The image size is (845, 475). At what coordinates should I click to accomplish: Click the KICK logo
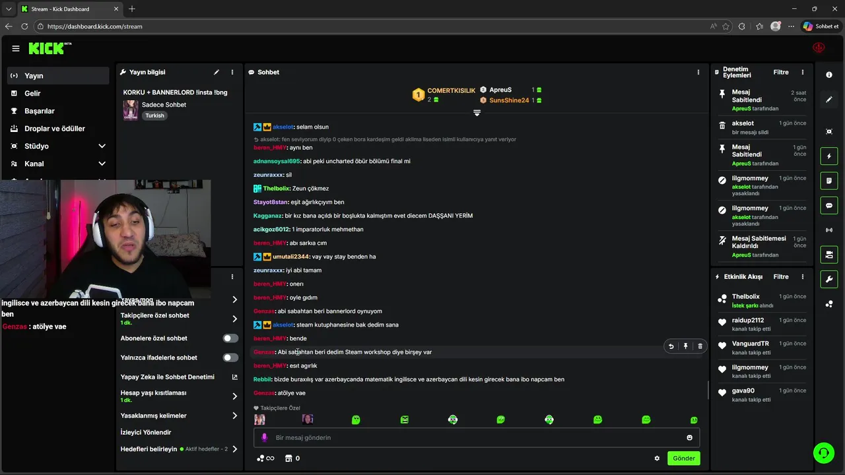[x=50, y=48]
